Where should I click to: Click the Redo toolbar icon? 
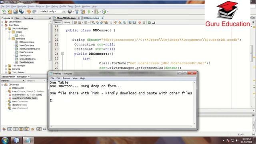(x=34, y=12)
